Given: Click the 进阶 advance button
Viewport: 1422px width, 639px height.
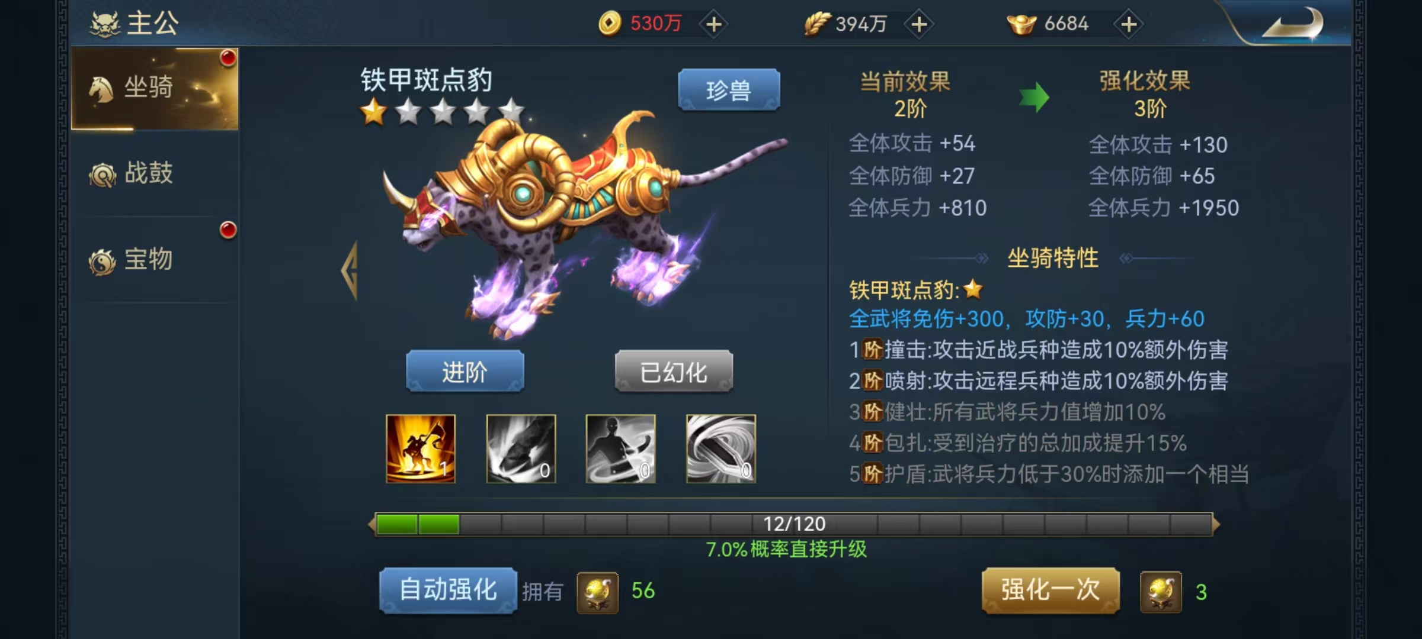Looking at the screenshot, I should 465,372.
